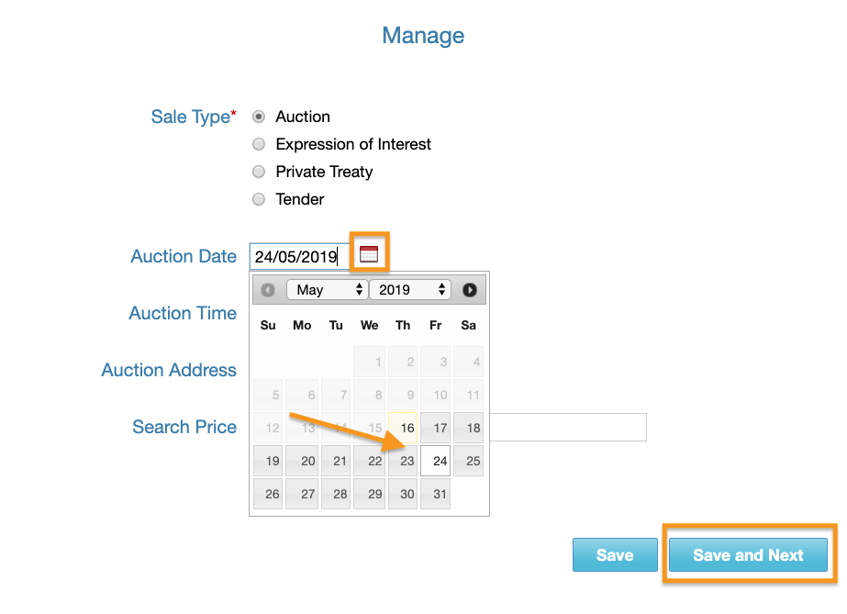This screenshot has width=847, height=614.
Task: Click Save and Next button
Action: pyautogui.click(x=748, y=555)
